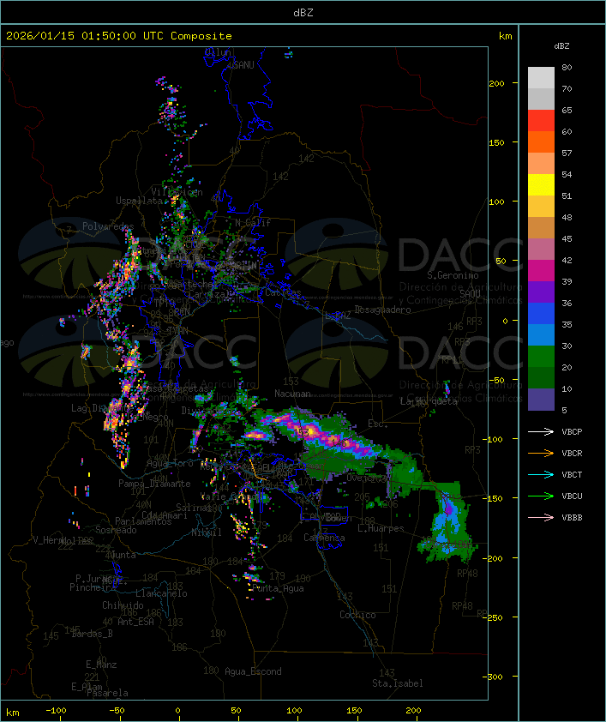Click the Parlamentos place label
606x722 pixels.
pos(143,521)
